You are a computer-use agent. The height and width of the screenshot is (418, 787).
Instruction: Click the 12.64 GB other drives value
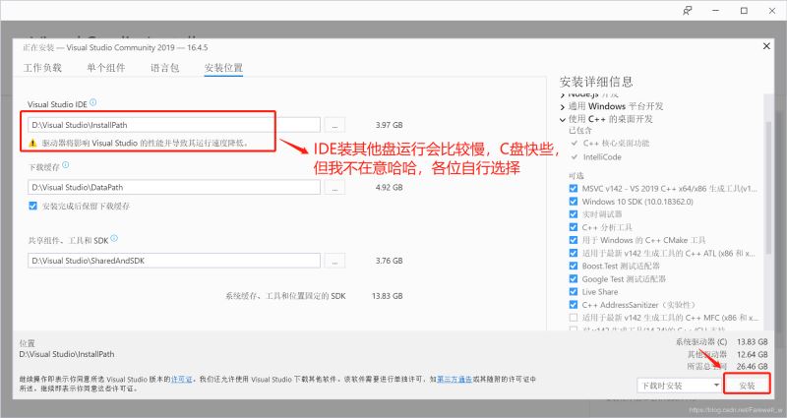coord(752,354)
